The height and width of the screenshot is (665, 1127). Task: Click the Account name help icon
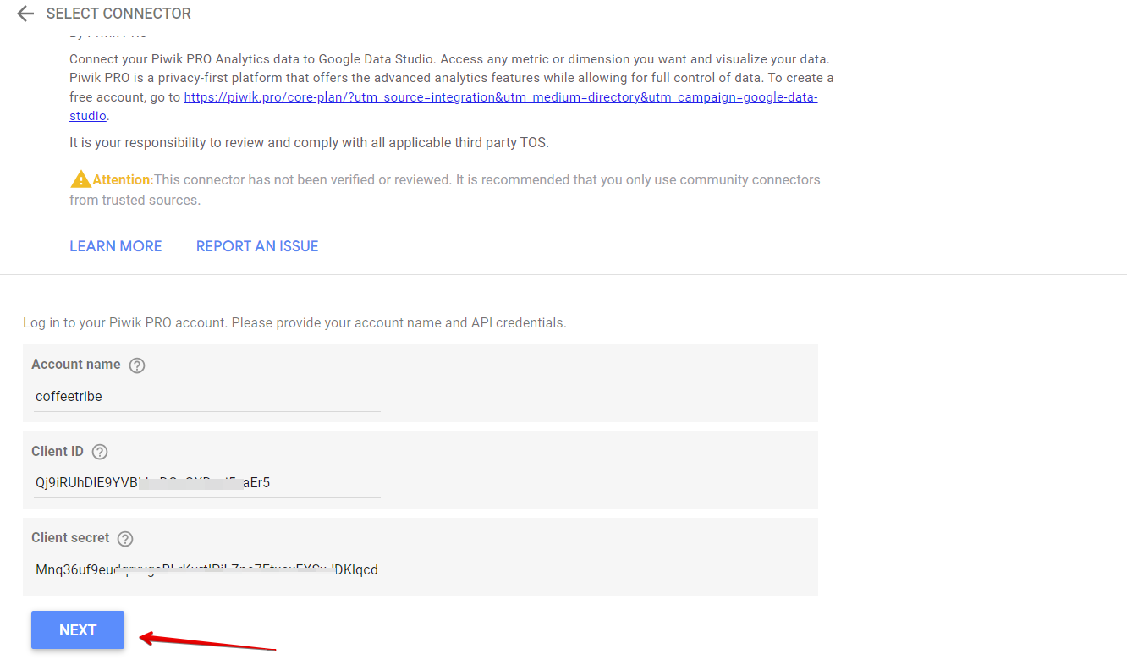137,365
